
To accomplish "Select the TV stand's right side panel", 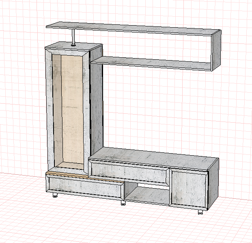I will [213, 183].
